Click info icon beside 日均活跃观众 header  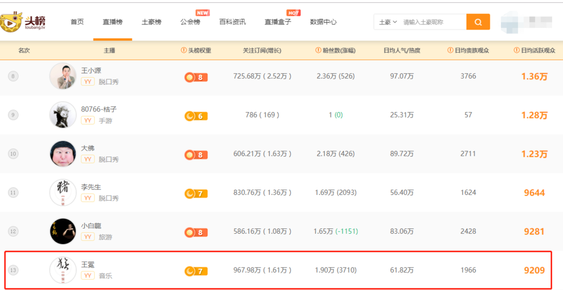(x=517, y=50)
